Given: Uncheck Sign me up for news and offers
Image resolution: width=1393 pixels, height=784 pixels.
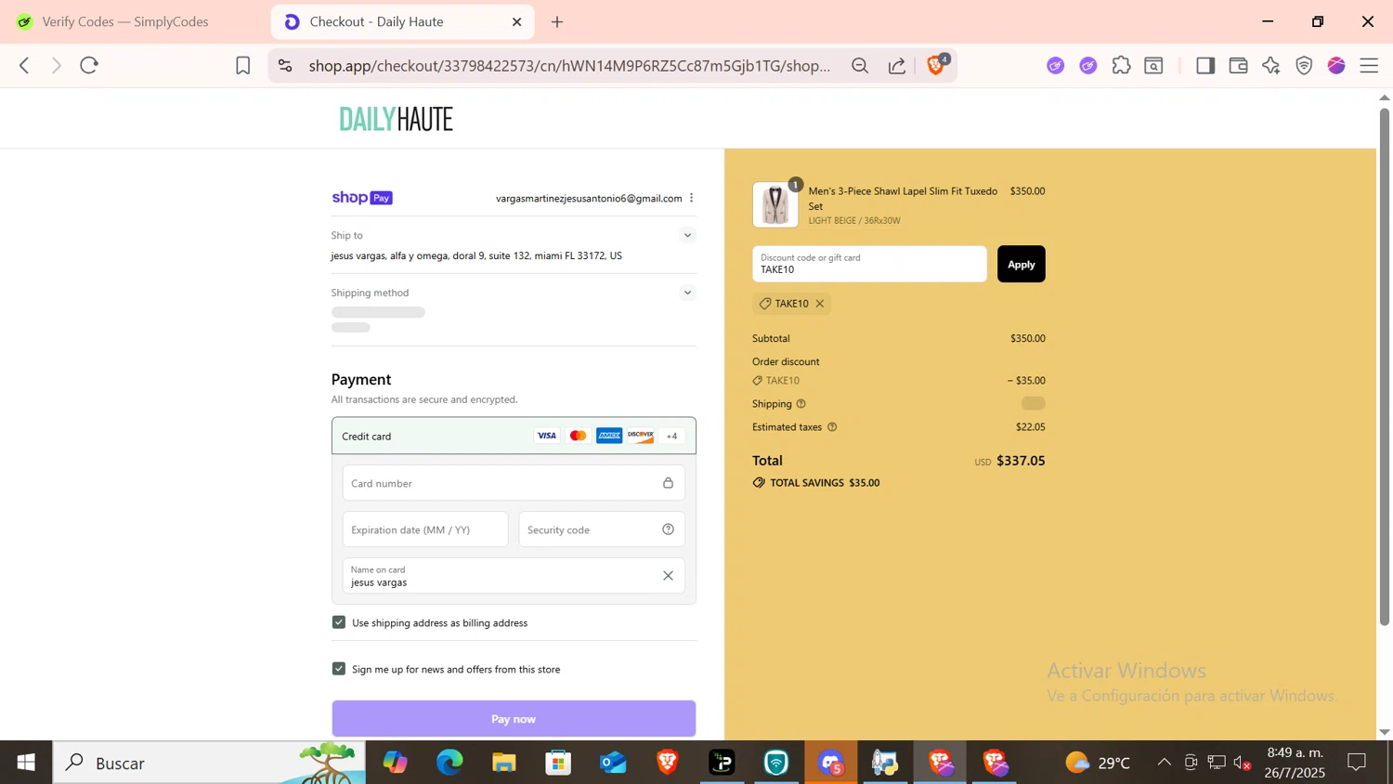Looking at the screenshot, I should coord(339,669).
